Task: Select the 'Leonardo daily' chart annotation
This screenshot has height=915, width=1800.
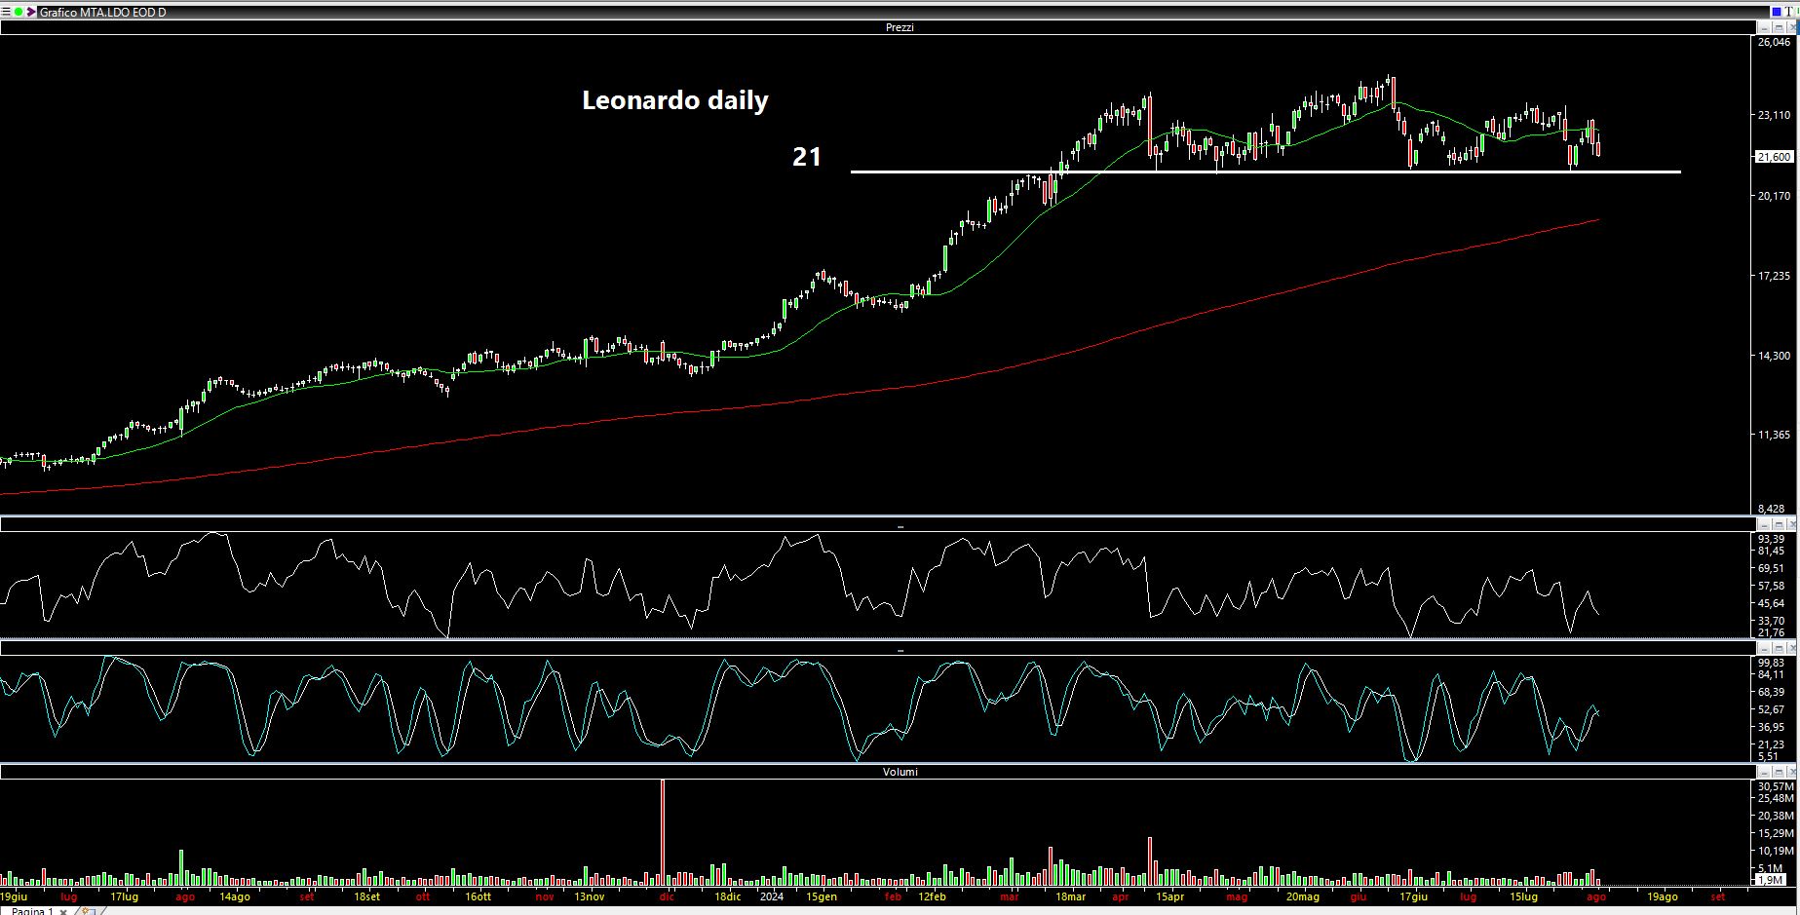Action: click(675, 100)
